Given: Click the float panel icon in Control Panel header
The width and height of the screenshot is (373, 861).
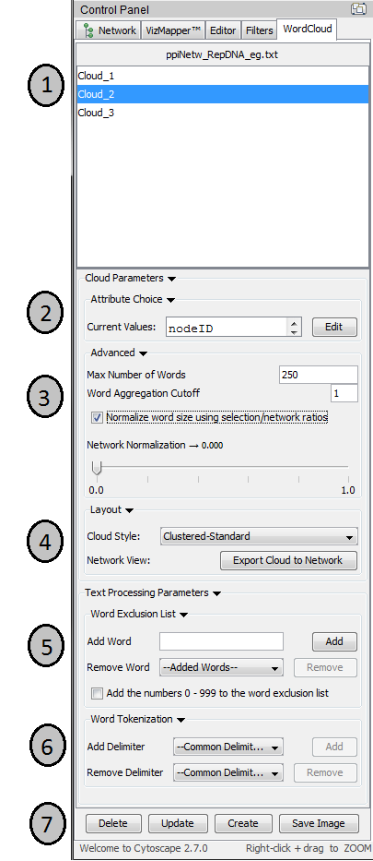Looking at the screenshot, I should (x=359, y=9).
